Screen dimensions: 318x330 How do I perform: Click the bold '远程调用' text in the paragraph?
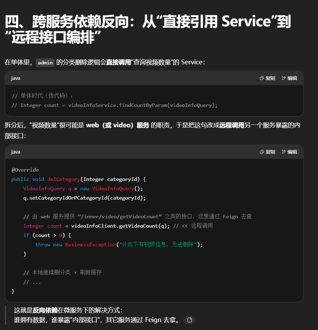click(232, 125)
